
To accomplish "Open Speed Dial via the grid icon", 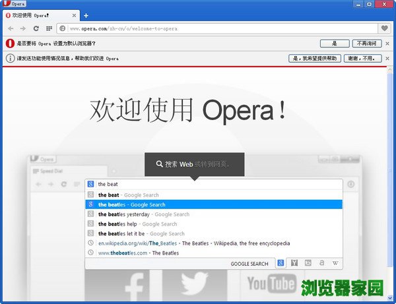I will pyautogui.click(x=49, y=28).
